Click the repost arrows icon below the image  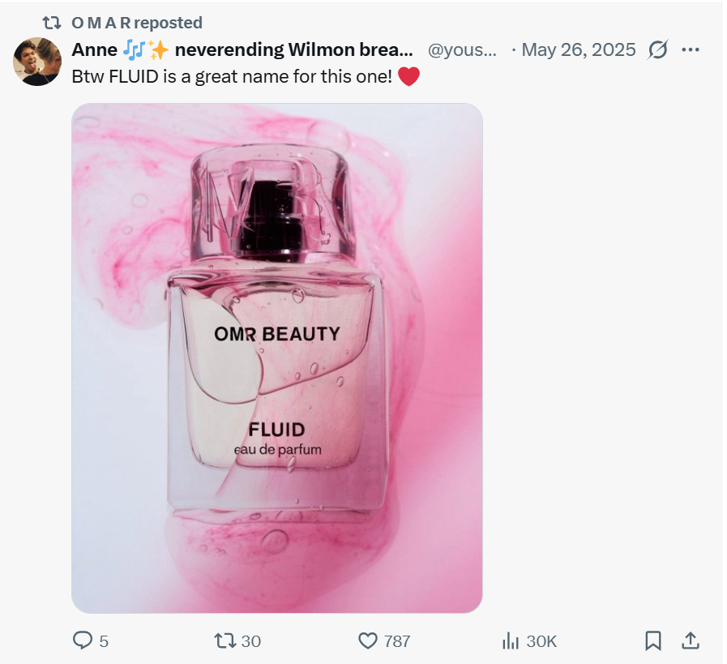(x=225, y=640)
